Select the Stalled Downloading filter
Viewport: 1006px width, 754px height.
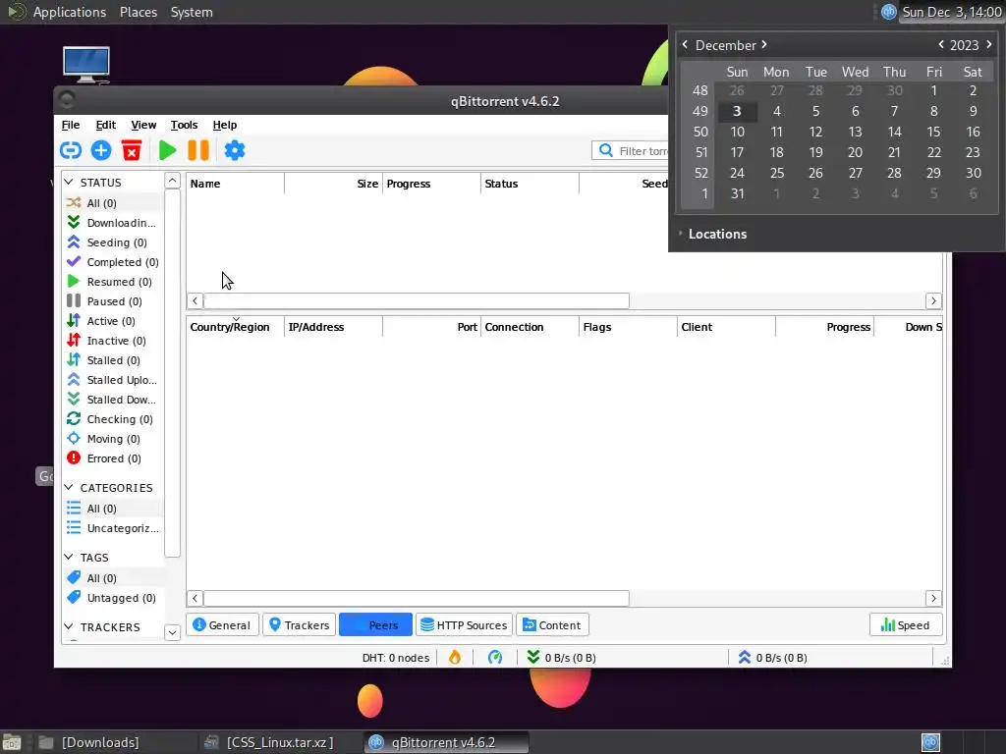(x=113, y=400)
